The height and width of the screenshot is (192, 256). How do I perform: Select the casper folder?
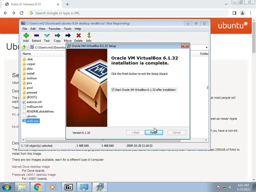point(31,64)
